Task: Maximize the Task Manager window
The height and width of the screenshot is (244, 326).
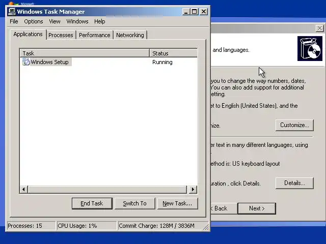Action: pos(195,12)
